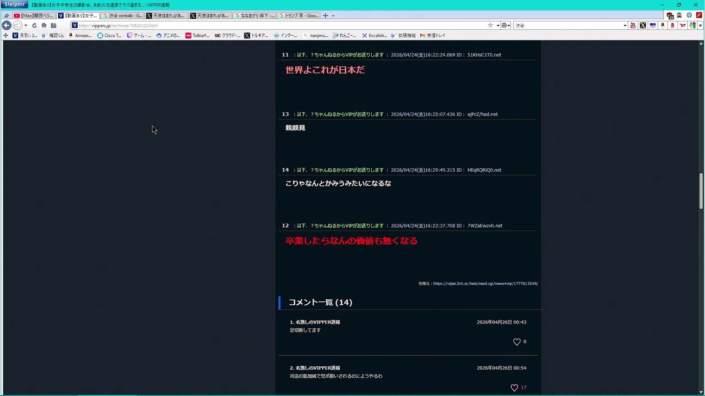Open the 引用元 viper.2ch.sc source link
This screenshot has height=396, width=705.
[x=485, y=284]
